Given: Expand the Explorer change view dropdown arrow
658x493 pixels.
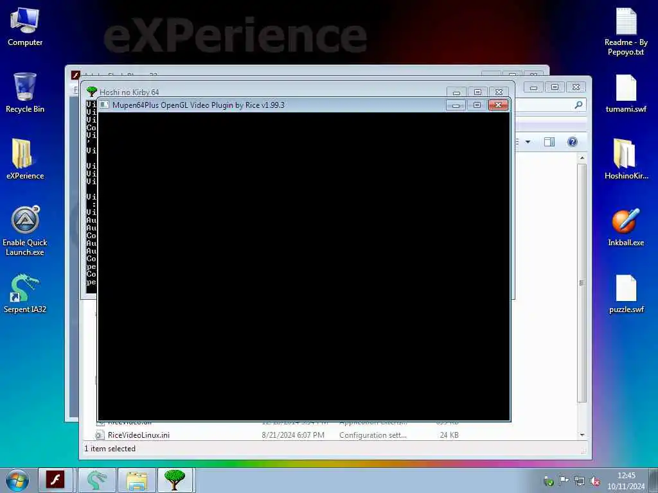Looking at the screenshot, I should (528, 142).
